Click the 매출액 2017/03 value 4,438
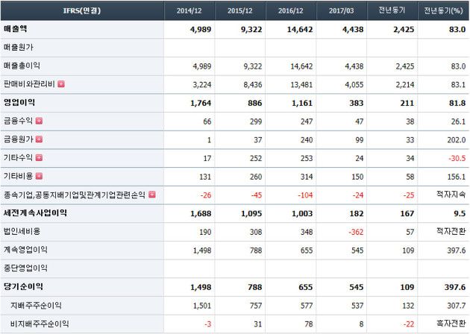Screen dimensions: 470x334 pyautogui.click(x=353, y=30)
